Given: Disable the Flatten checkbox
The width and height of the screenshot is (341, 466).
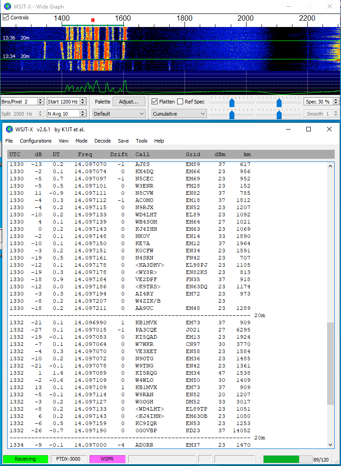Looking at the screenshot, I should (155, 102).
